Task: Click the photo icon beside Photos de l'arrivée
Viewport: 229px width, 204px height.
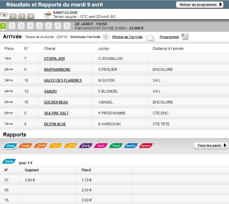Action: 150,38
